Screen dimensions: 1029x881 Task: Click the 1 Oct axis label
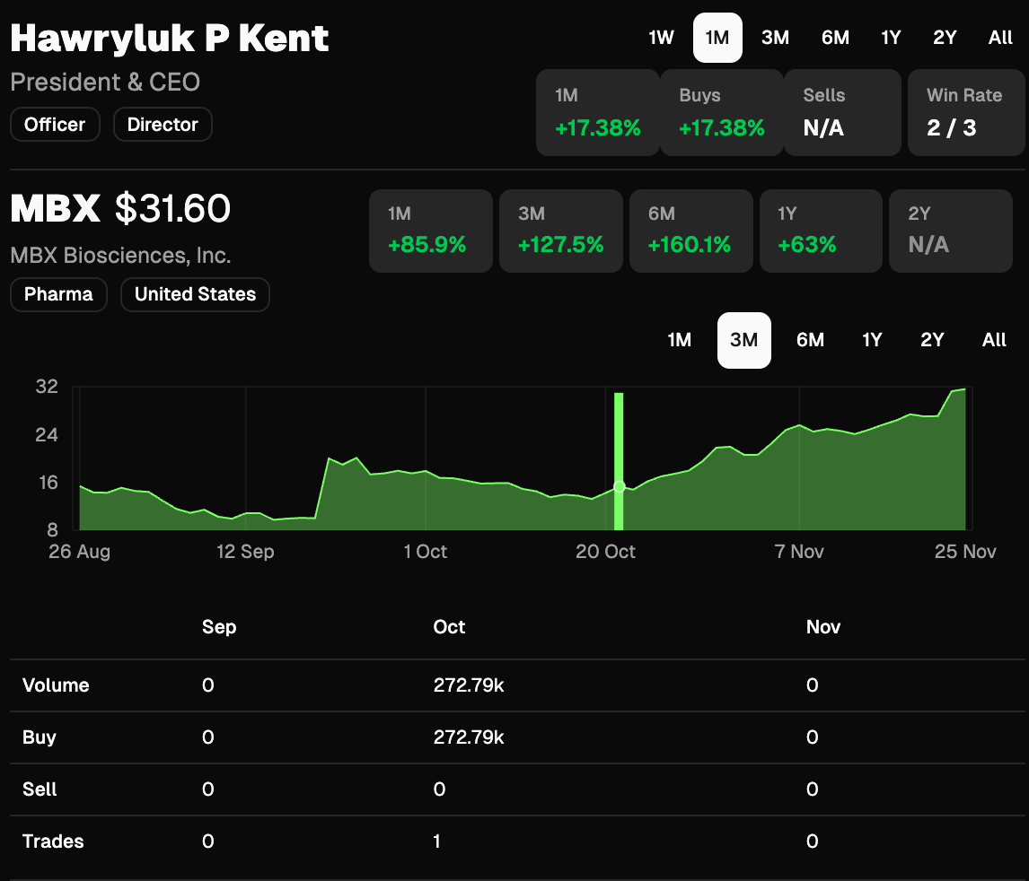pyautogui.click(x=426, y=551)
